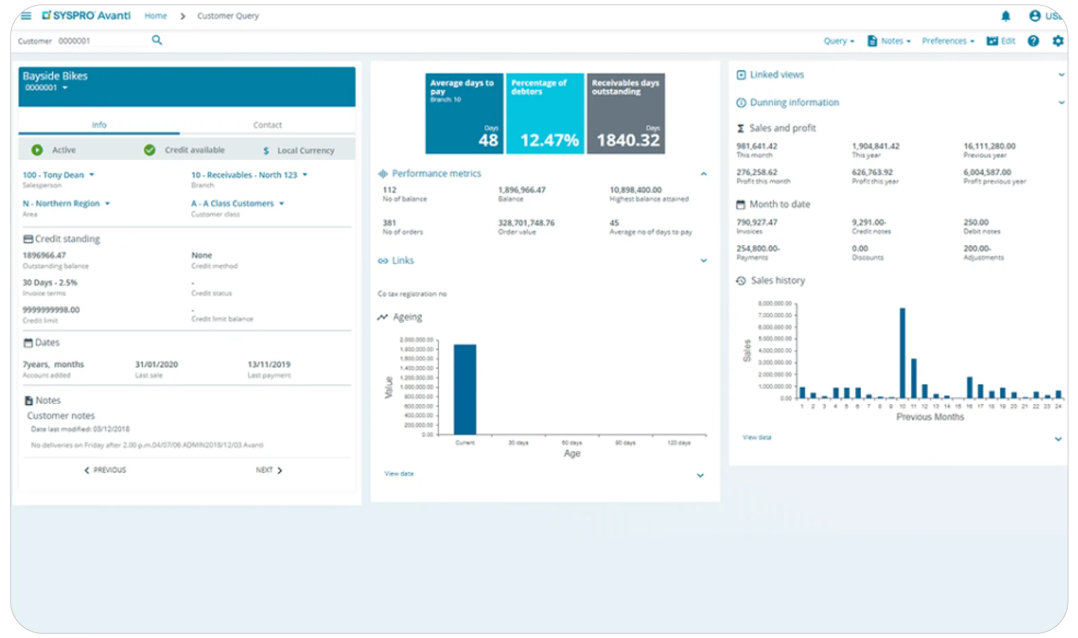The width and height of the screenshot is (1078, 638).
Task: Open the Notes dropdown menu
Action: pos(896,41)
